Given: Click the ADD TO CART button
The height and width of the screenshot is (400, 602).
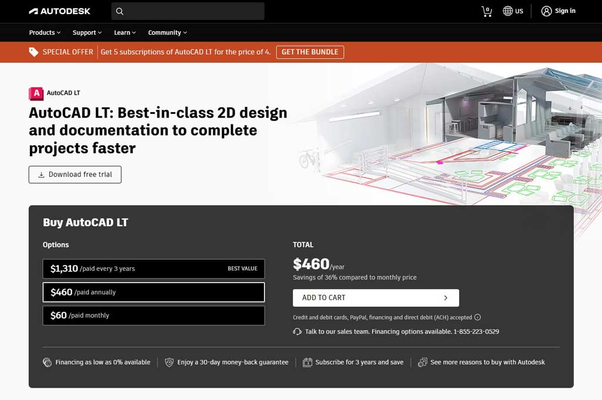Looking at the screenshot, I should (376, 298).
